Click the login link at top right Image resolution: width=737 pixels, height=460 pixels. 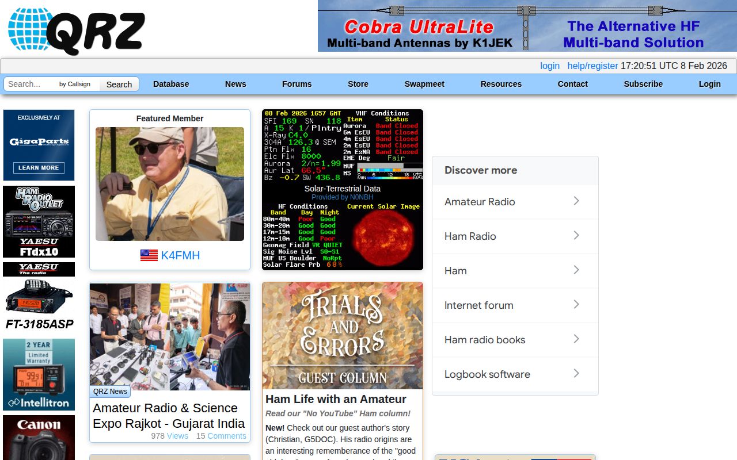549,66
